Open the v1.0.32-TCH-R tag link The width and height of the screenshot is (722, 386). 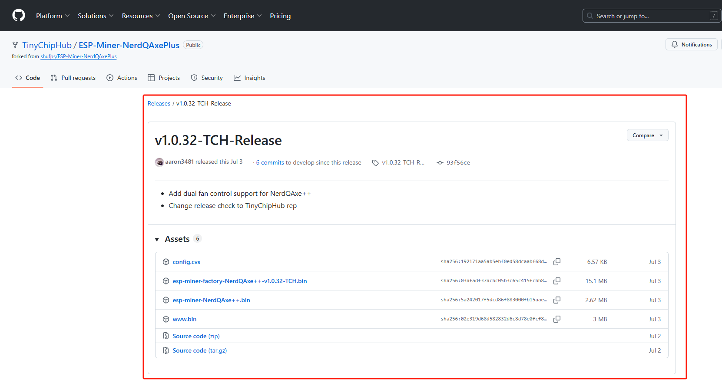pyautogui.click(x=403, y=163)
